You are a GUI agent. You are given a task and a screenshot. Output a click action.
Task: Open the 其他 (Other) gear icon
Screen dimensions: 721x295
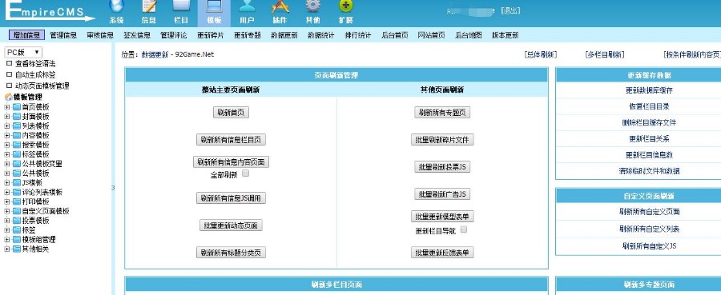pyautogui.click(x=312, y=6)
